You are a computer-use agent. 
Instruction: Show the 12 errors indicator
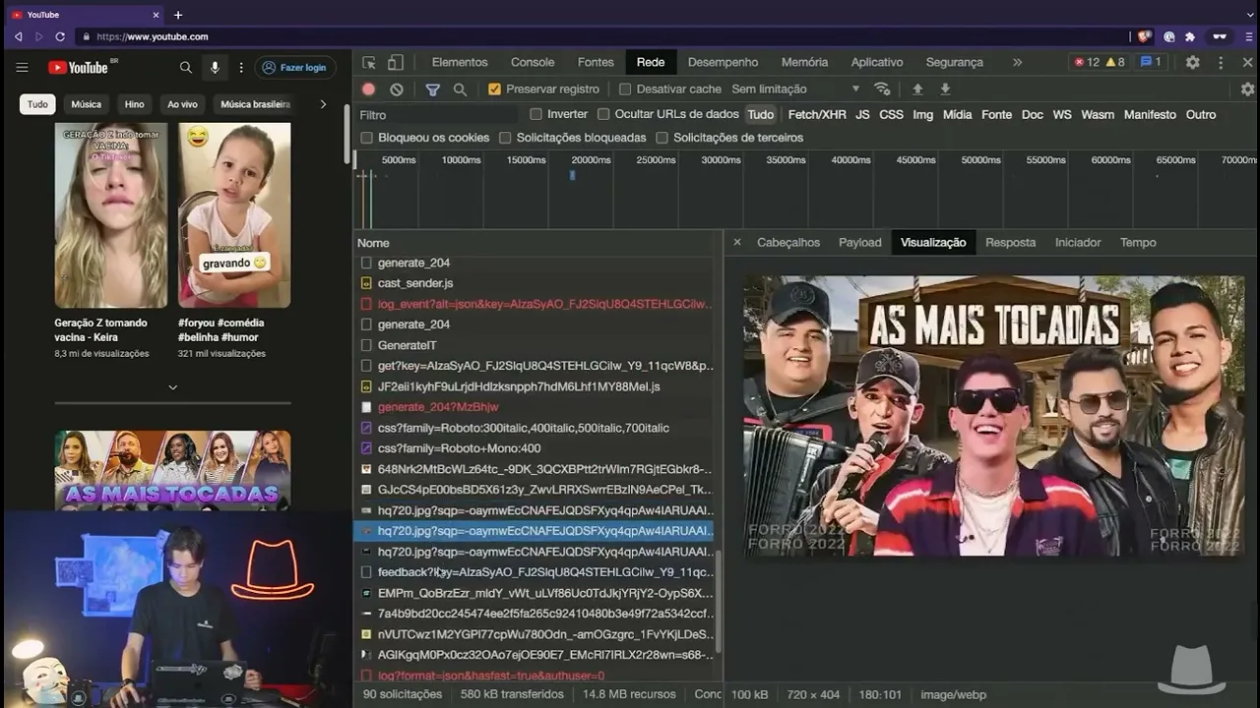tap(1086, 62)
